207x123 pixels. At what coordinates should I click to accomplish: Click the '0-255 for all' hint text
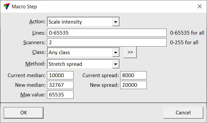[184, 43]
